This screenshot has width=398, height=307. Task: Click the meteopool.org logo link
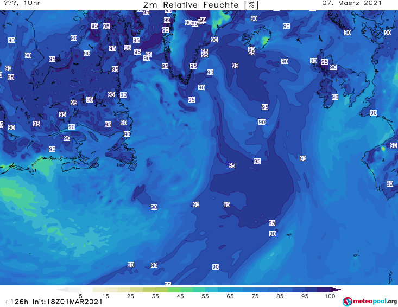pos(370,302)
